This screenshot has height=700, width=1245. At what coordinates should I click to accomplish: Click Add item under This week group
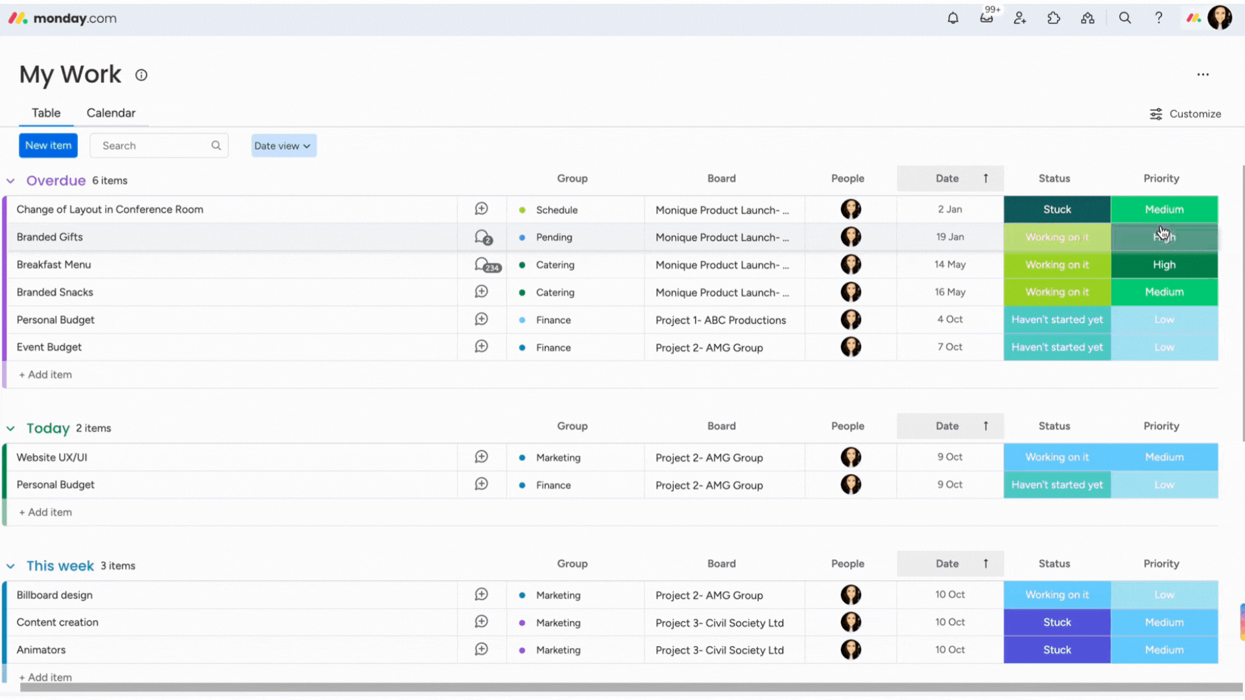click(45, 677)
